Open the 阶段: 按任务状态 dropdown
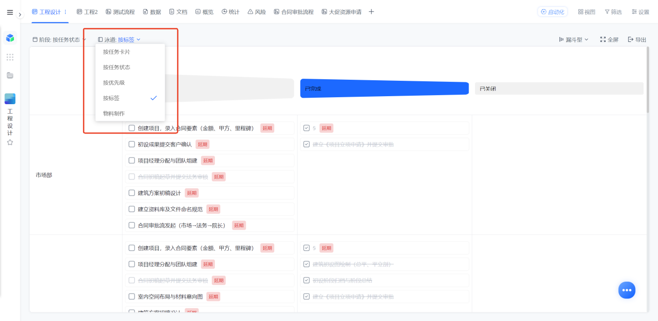 point(59,39)
